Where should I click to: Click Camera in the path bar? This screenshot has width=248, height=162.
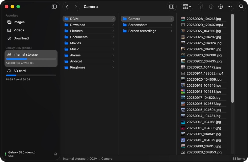tap(107, 159)
